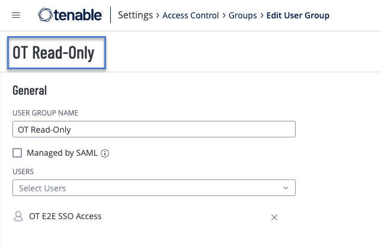Expand the Select Users dropdown chevron
The image size is (381, 247).
pos(286,188)
